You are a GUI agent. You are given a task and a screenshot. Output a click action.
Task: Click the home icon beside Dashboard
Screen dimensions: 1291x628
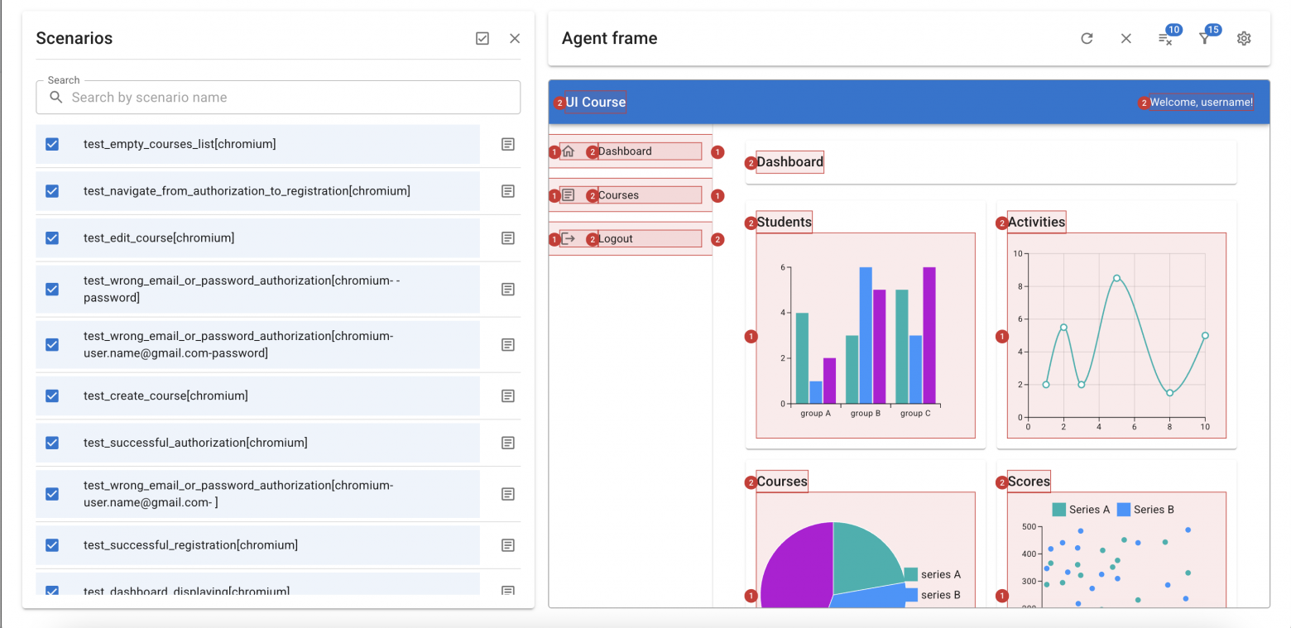568,151
